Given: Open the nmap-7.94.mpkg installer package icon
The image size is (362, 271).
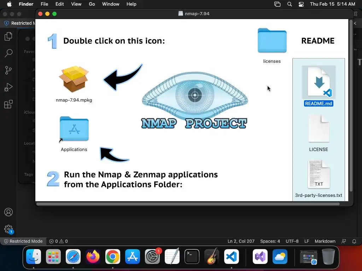Looking at the screenshot, I should coord(74,79).
